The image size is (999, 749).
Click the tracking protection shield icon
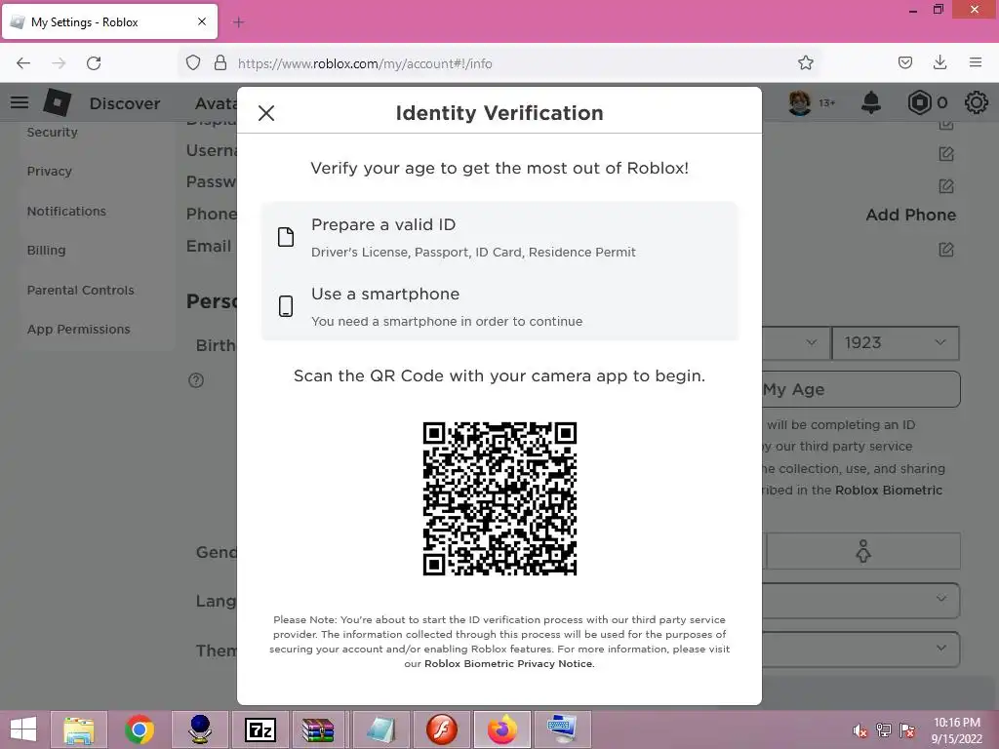click(x=193, y=63)
